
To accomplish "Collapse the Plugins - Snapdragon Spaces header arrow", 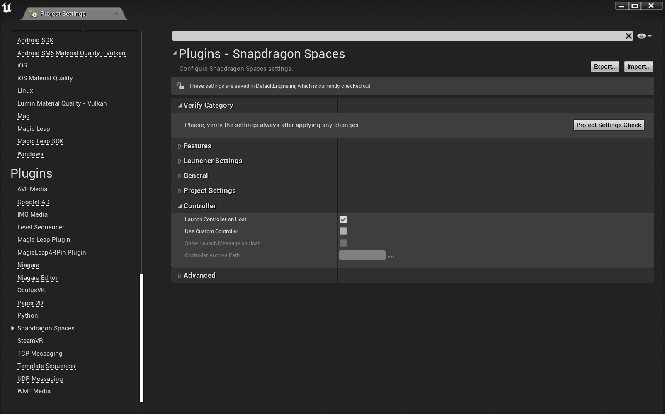I will click(175, 53).
